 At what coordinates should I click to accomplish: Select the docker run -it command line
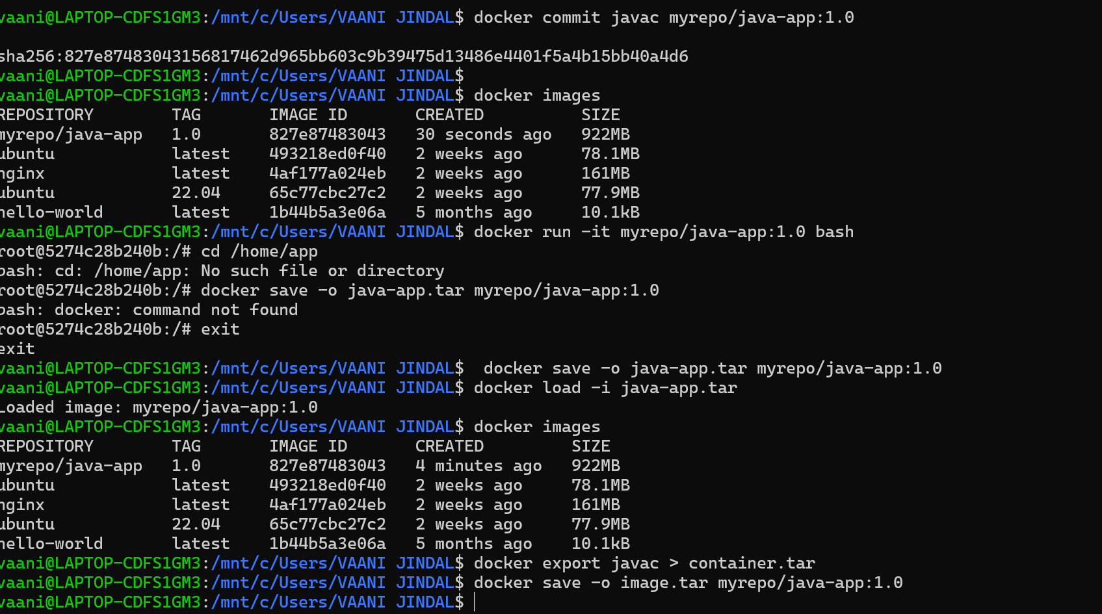click(663, 231)
